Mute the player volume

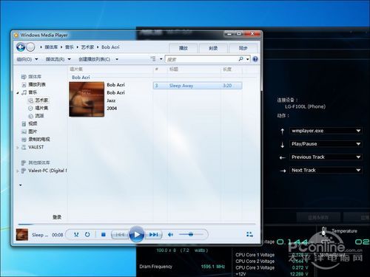point(170,235)
